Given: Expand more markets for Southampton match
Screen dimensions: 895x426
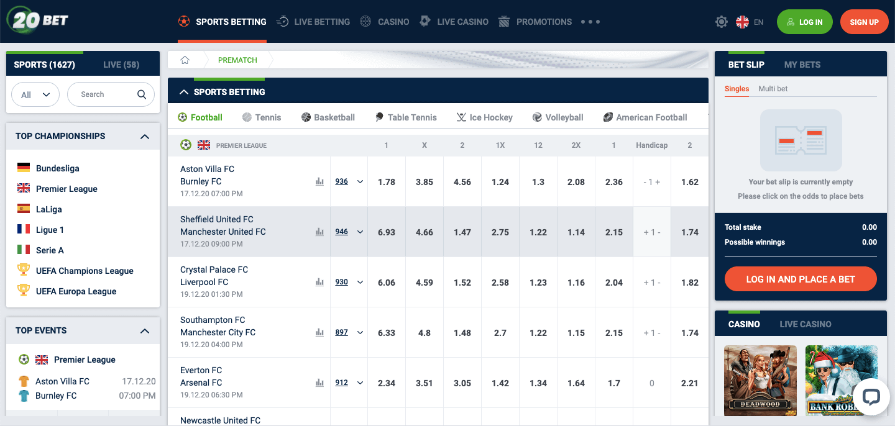Looking at the screenshot, I should point(360,333).
